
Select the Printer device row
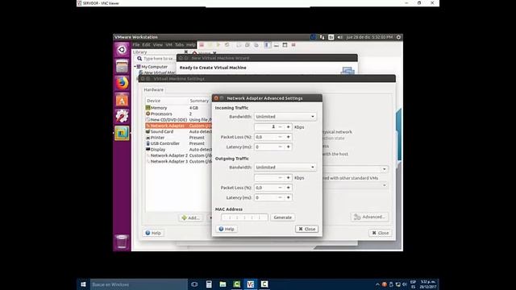pos(179,138)
